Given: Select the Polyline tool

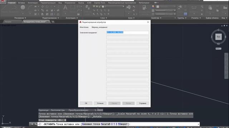Looking at the screenshot, I should pos(14,7).
